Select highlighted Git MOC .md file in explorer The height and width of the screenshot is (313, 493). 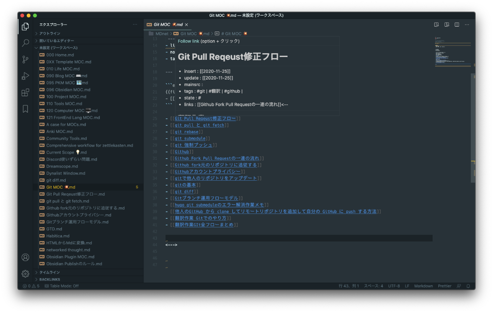[x=88, y=187]
